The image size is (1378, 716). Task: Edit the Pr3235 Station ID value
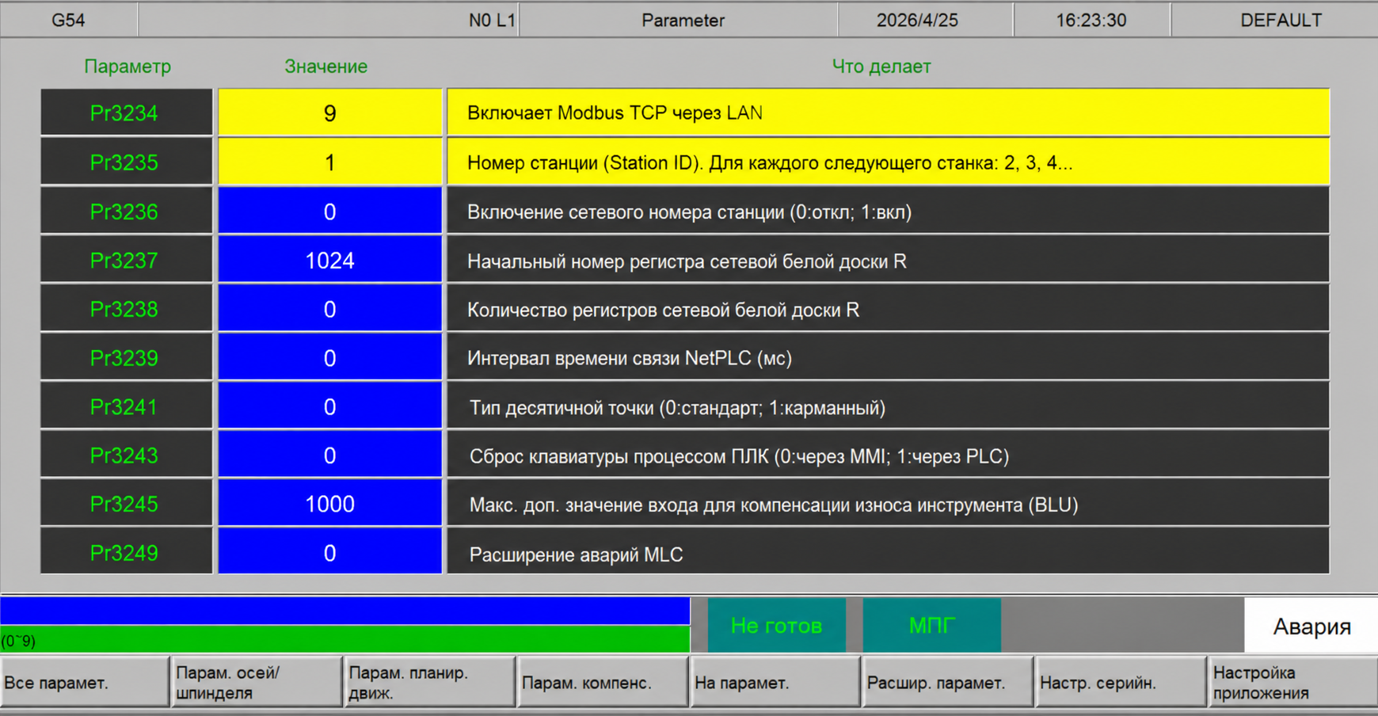329,162
